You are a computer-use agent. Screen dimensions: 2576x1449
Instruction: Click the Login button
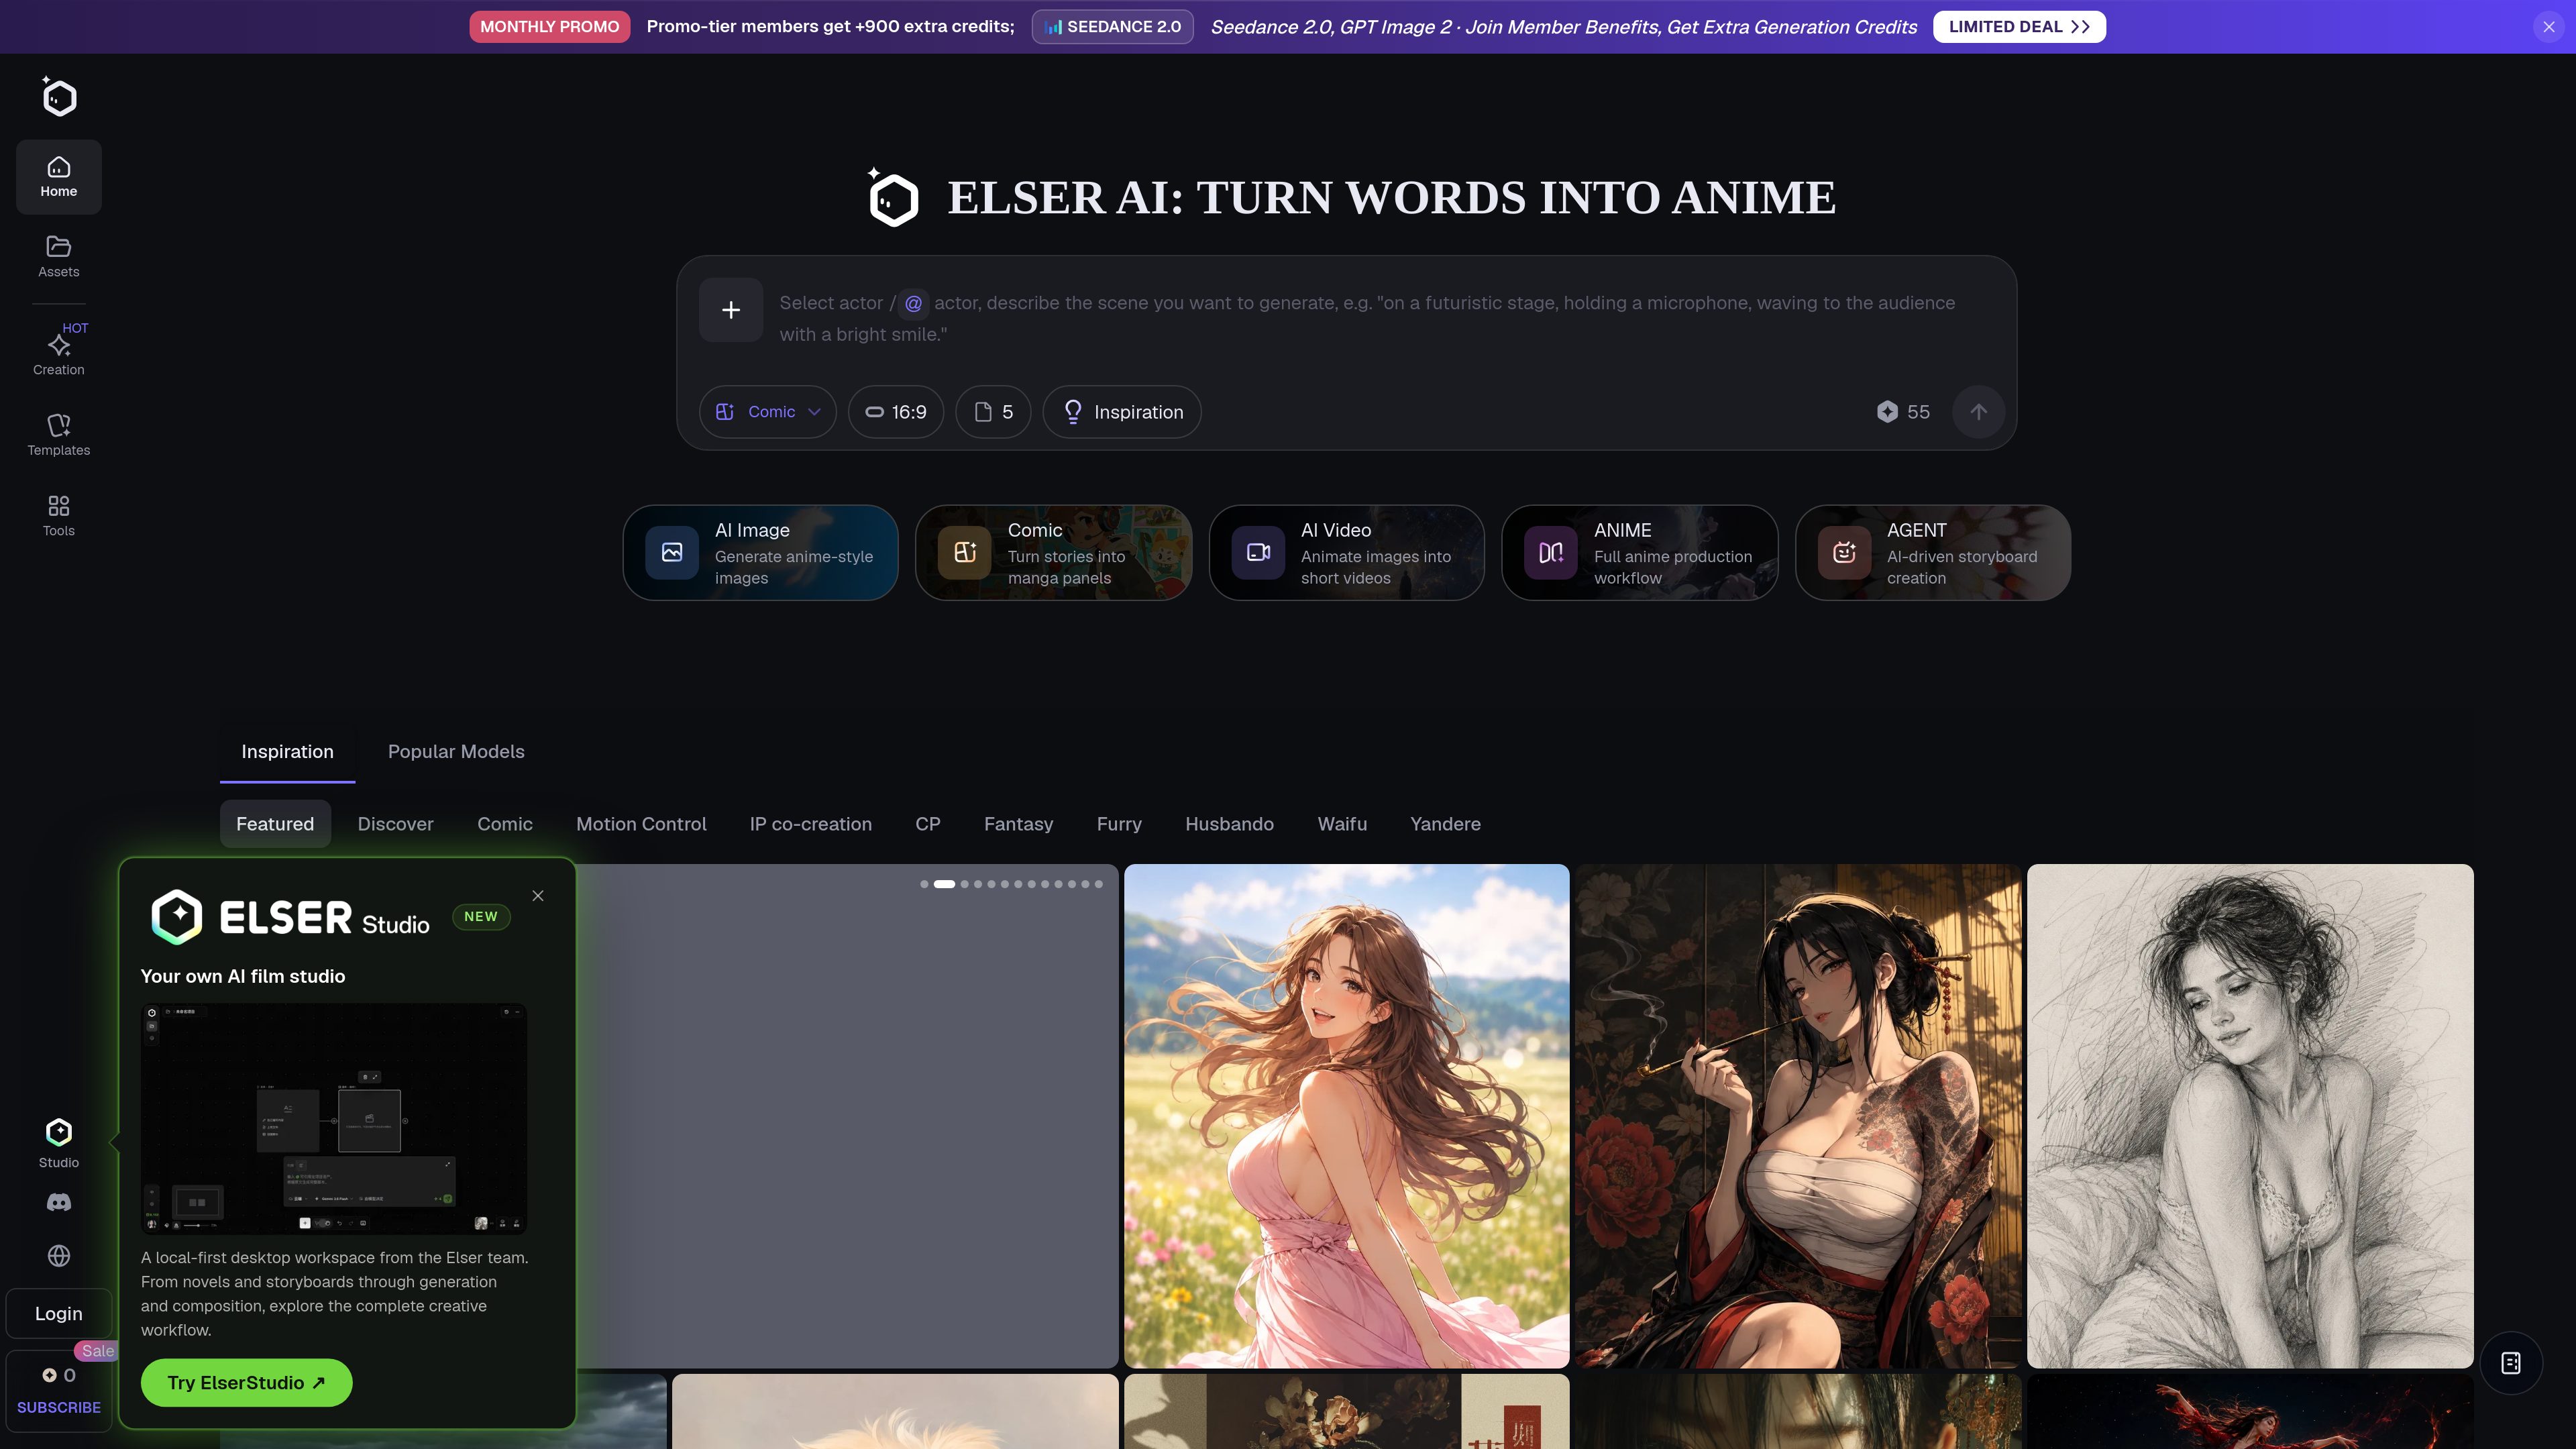pos(59,1314)
